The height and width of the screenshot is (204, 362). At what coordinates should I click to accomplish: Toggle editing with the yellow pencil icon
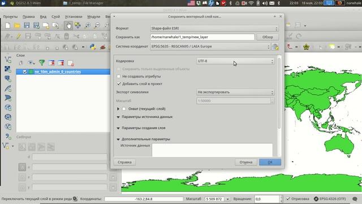[18, 36]
